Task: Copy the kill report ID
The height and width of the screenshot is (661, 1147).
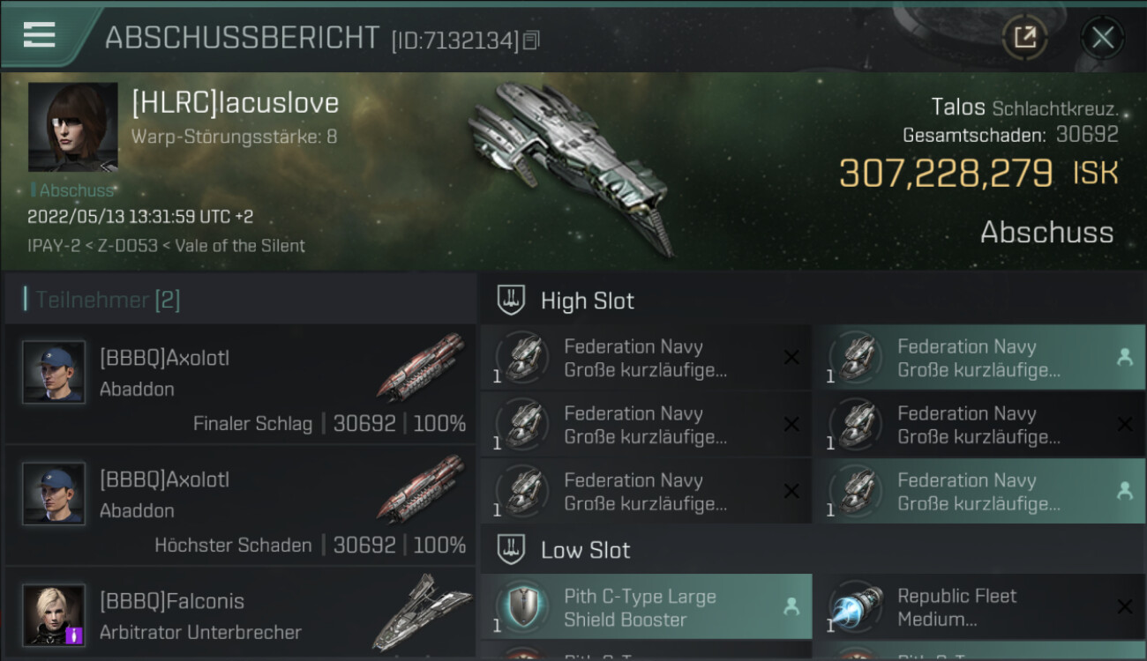Action: 531,40
